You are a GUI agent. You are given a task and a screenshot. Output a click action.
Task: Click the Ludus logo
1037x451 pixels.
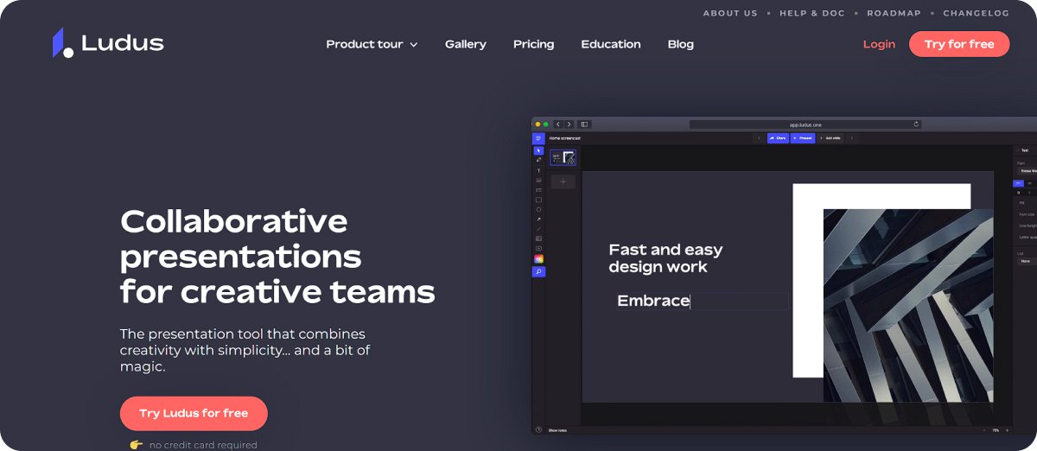click(x=107, y=43)
